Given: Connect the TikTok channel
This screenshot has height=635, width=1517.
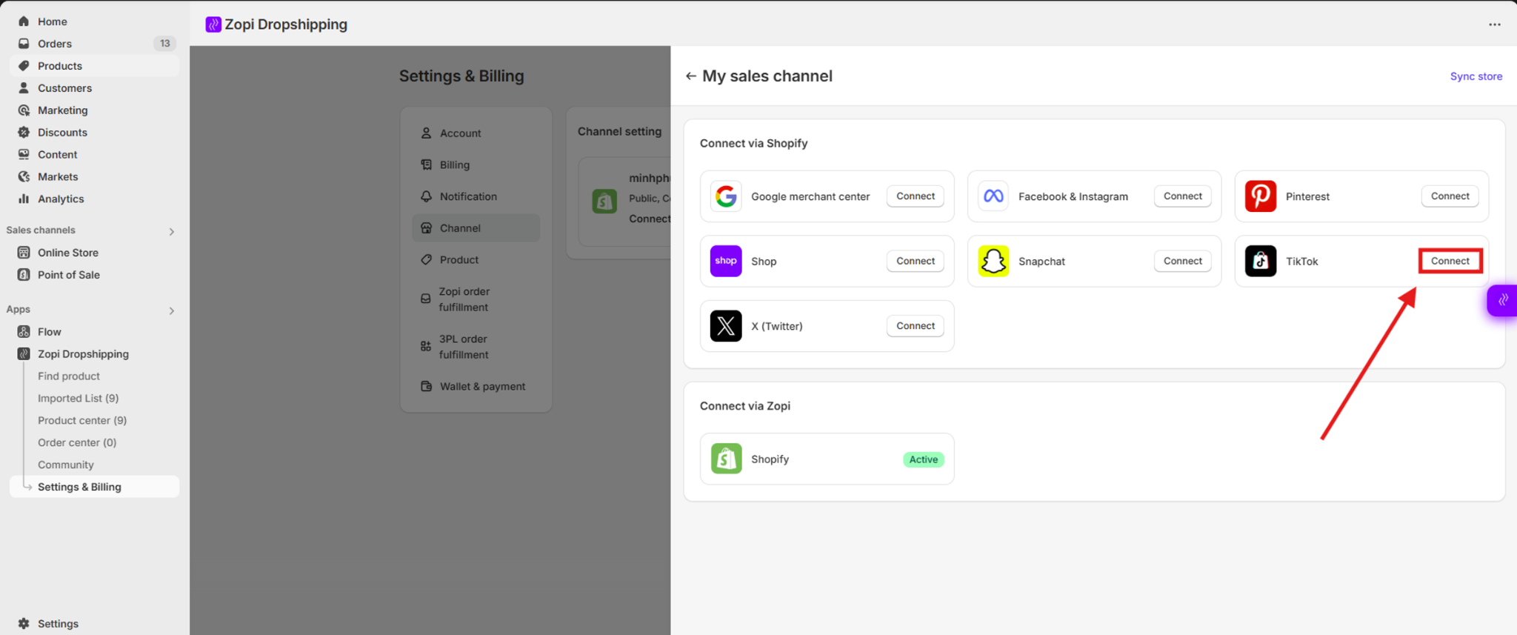Looking at the screenshot, I should pyautogui.click(x=1450, y=261).
